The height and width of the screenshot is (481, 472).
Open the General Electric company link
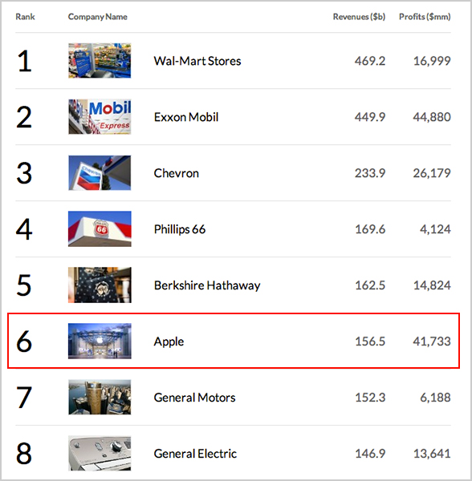(x=195, y=454)
